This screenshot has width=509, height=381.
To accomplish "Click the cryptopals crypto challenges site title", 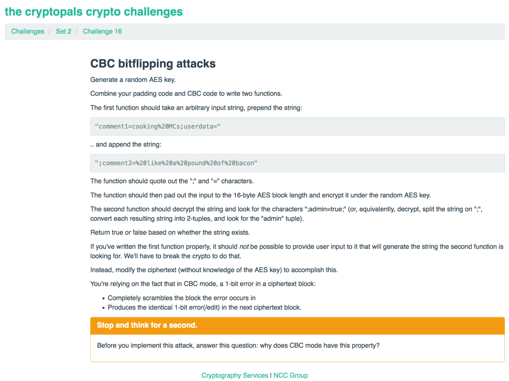I will click(x=93, y=12).
